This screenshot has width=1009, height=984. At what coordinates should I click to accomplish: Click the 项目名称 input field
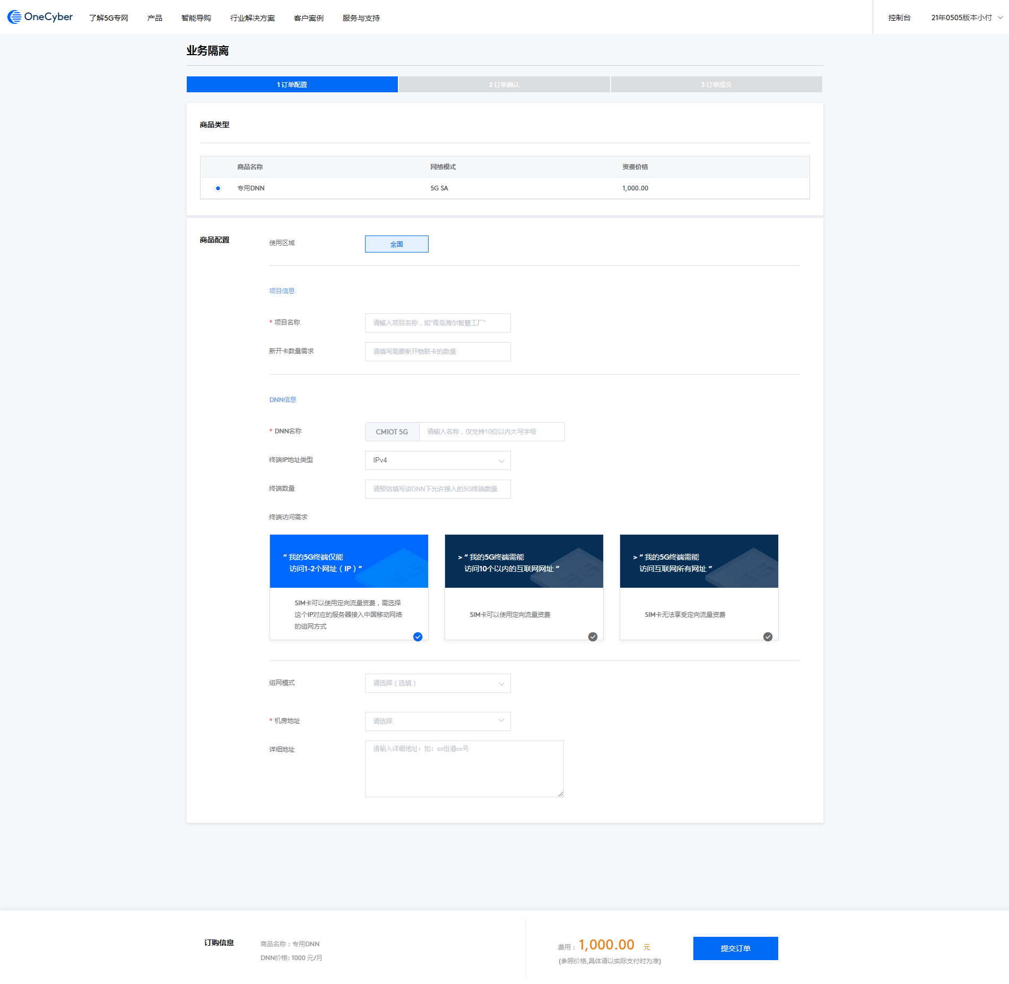(437, 323)
